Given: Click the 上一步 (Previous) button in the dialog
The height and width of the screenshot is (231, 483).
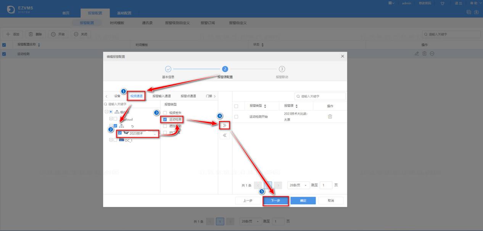Looking at the screenshot, I should 248,201.
